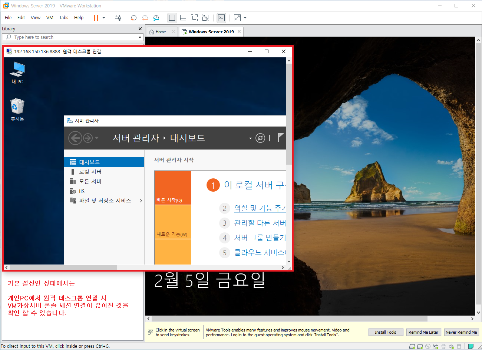Click 클라우드 서비스 link
Viewport: 482px width, 350px height.
click(260, 253)
